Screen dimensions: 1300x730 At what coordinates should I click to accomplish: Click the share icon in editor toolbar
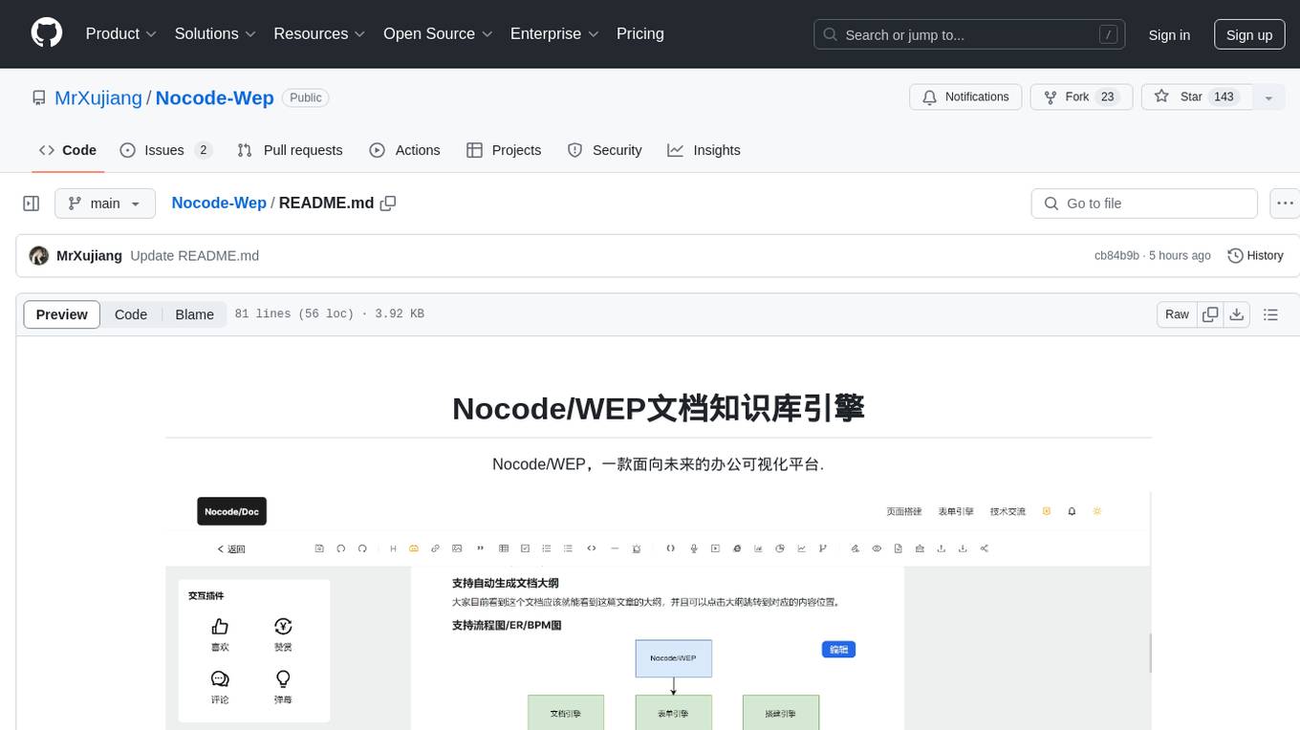click(985, 548)
